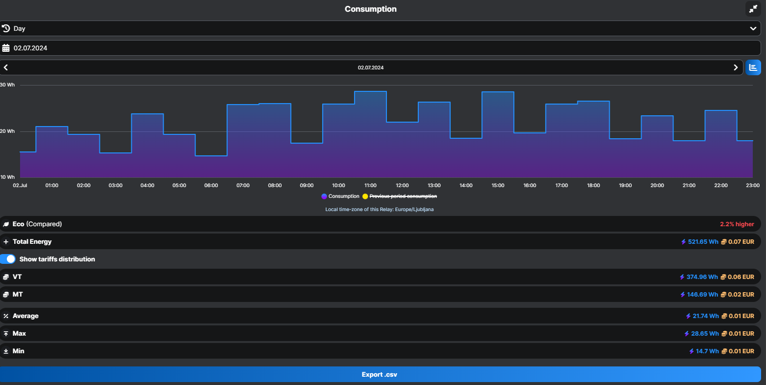Click the plus icon beside Total Energy
The image size is (766, 385).
coord(6,241)
